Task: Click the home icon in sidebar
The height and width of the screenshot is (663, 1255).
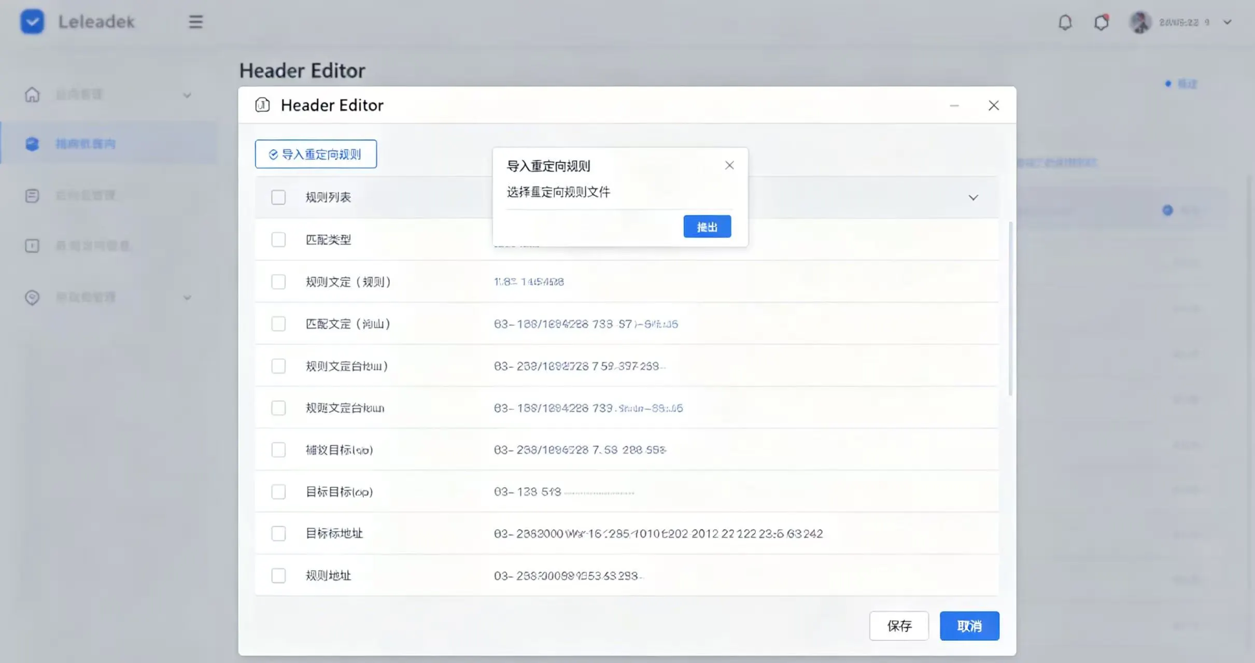Action: tap(32, 94)
